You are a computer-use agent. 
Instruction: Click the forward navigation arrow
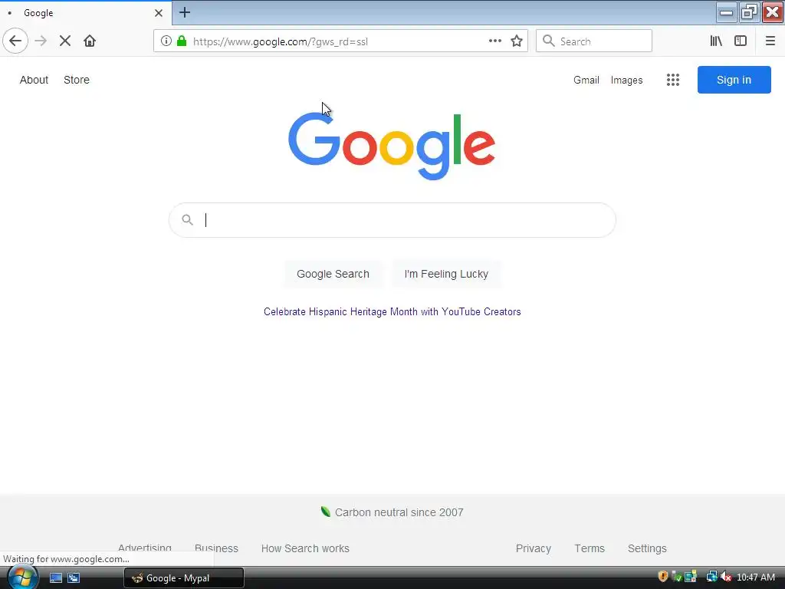tap(41, 41)
